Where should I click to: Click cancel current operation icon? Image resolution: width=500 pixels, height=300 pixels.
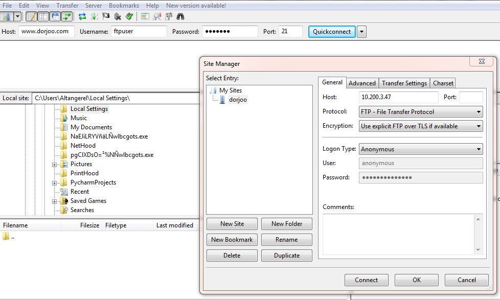coord(106,16)
